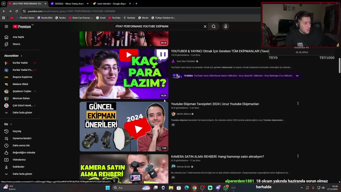Expand 14 bölüm chapters chevron
The image size is (341, 192).
pos(297,76)
